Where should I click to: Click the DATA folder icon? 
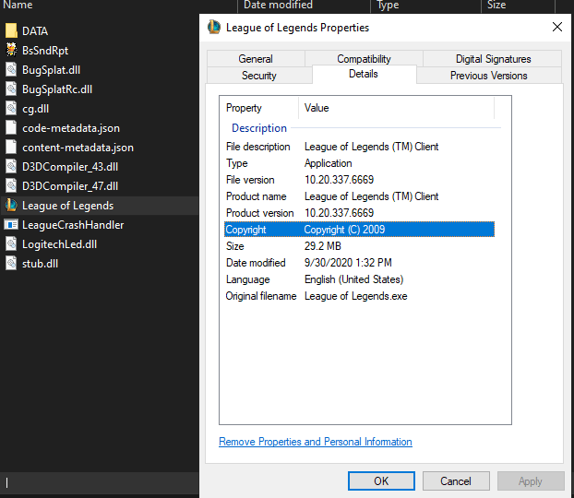[11, 30]
